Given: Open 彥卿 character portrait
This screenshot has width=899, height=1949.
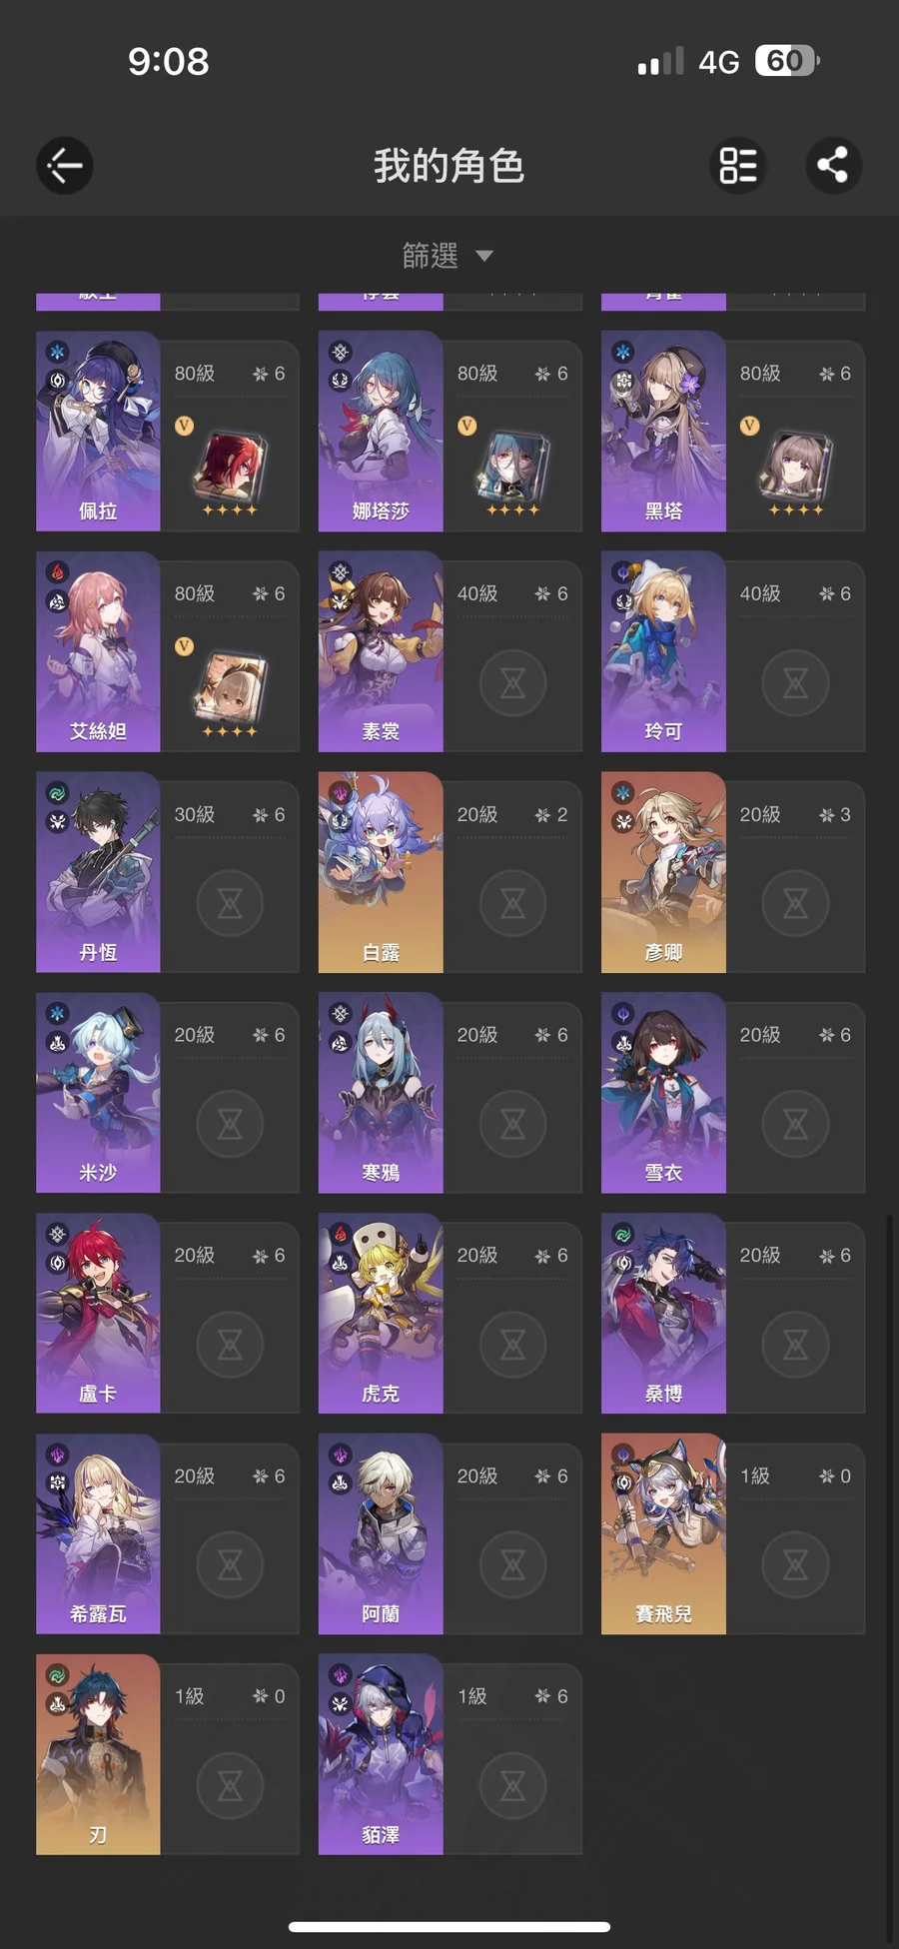Looking at the screenshot, I should [663, 872].
